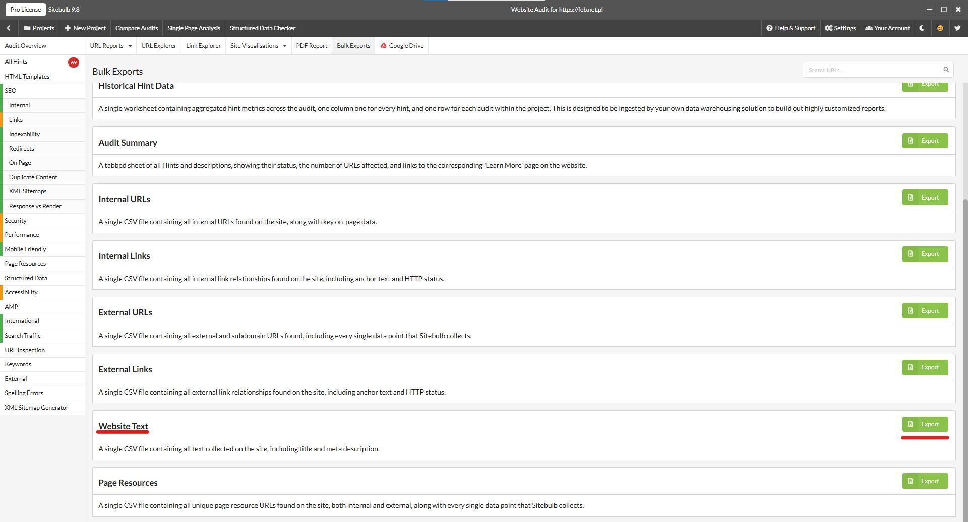The width and height of the screenshot is (968, 522).
Task: Open the PDF Report tab
Action: pos(312,46)
